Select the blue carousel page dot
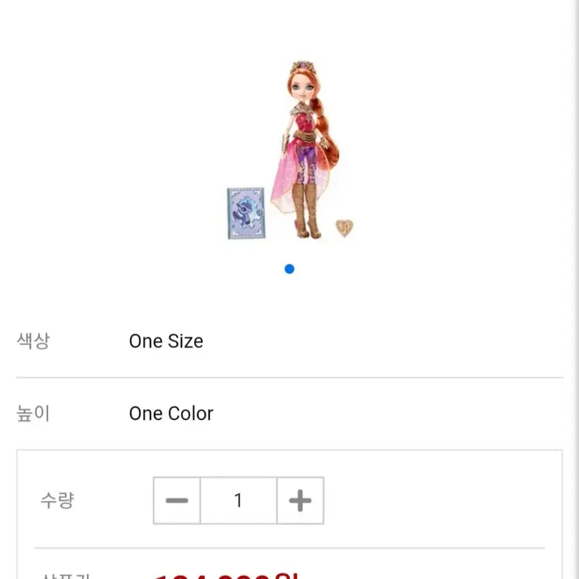 point(289,269)
